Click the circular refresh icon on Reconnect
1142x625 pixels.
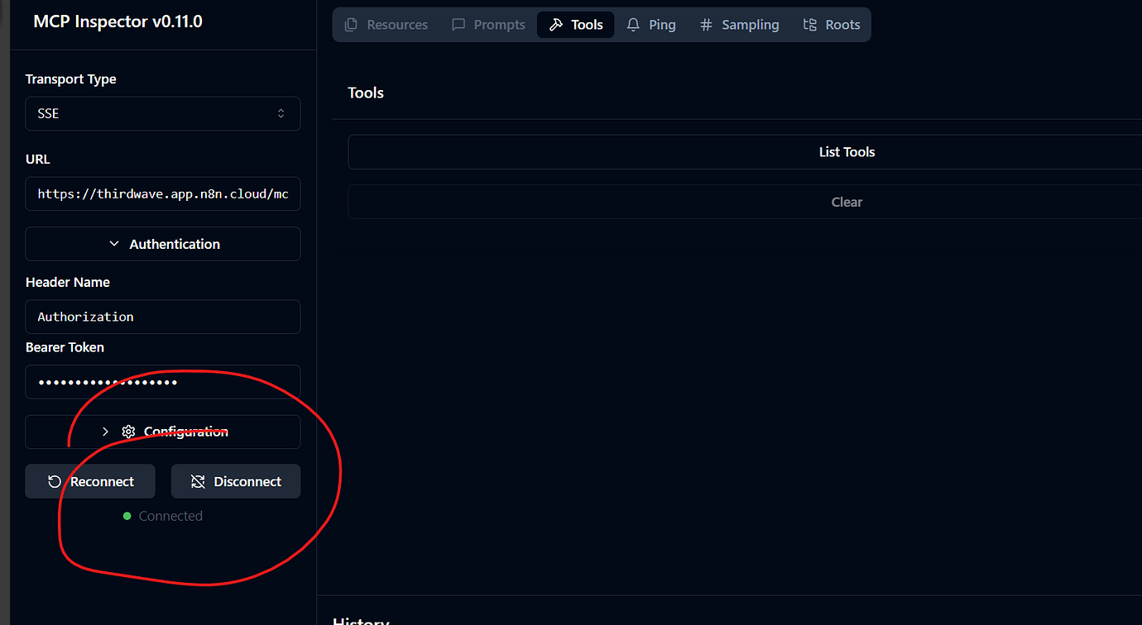(x=53, y=481)
